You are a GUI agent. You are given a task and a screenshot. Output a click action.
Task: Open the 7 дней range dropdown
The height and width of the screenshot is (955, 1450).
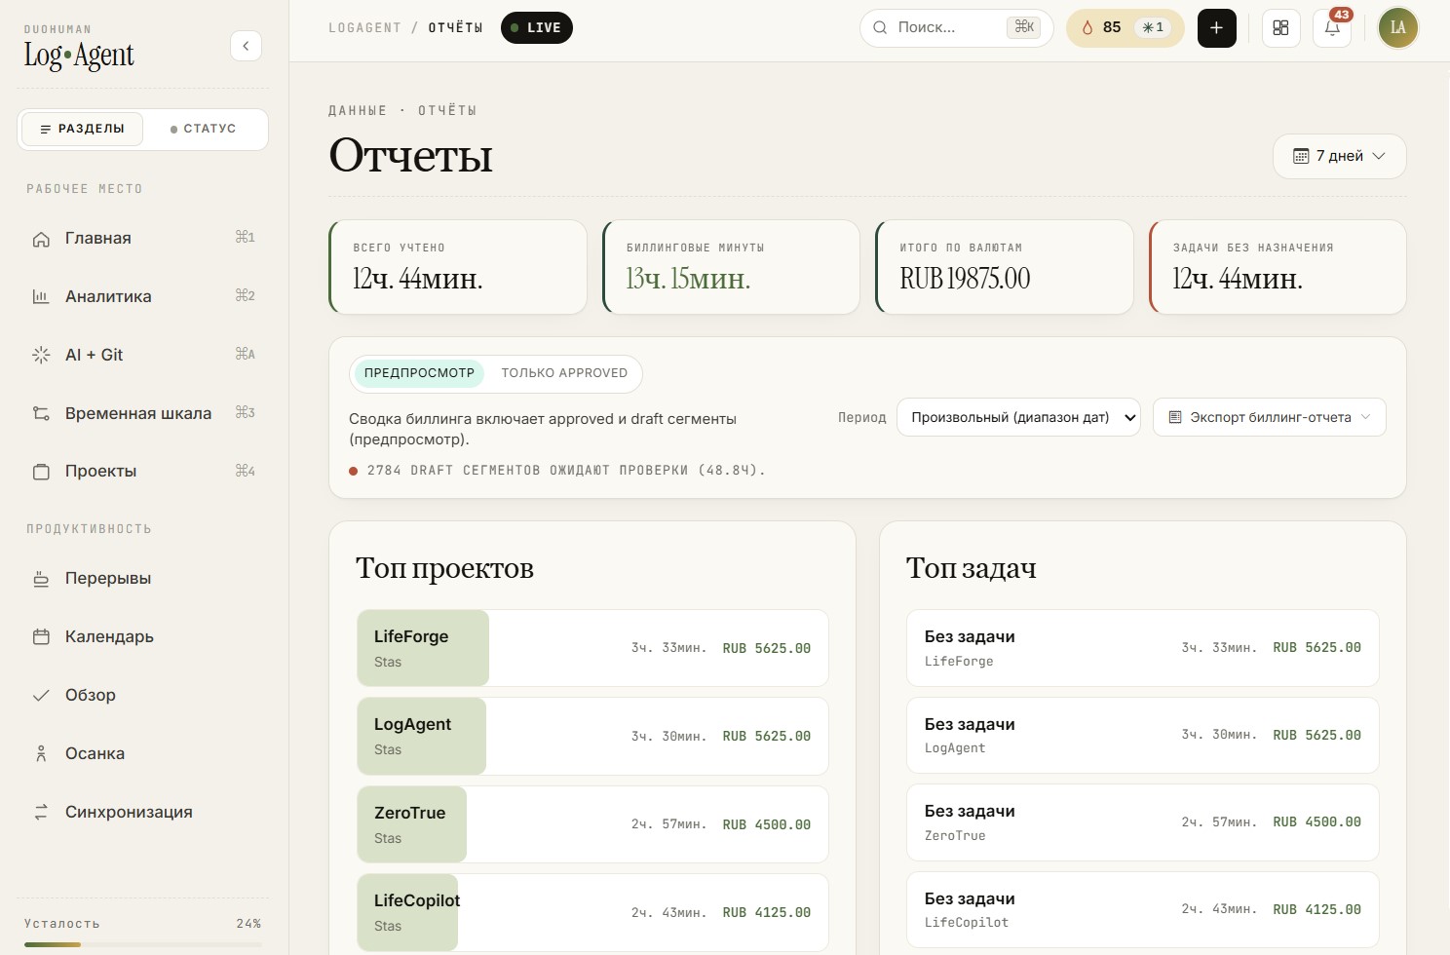pos(1339,156)
